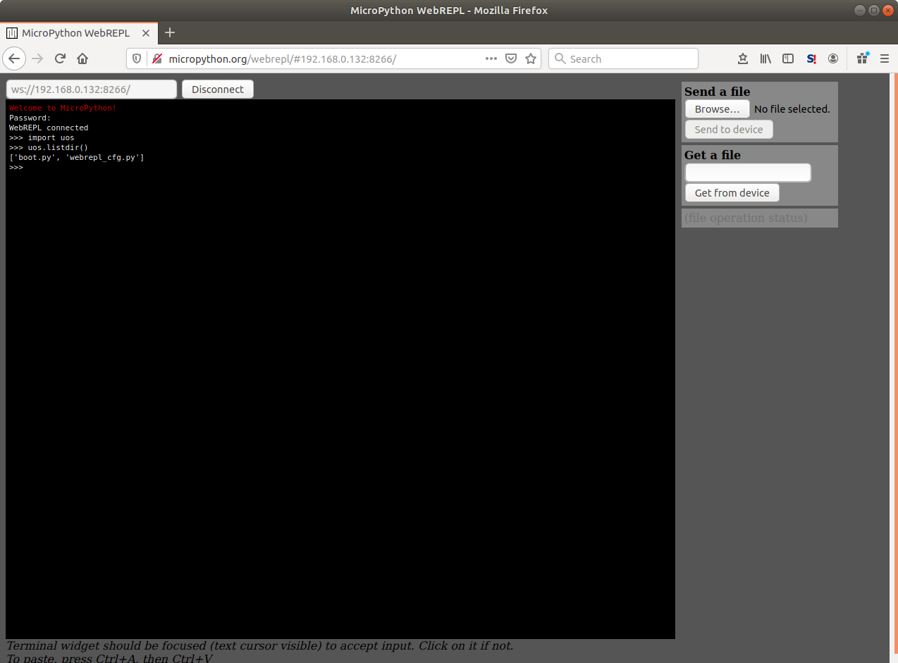Click the 'WebREPL connected' terminal line

pyautogui.click(x=49, y=128)
